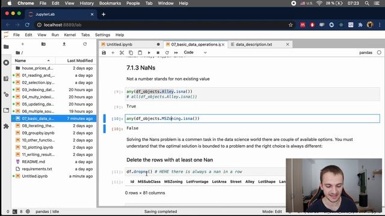Cut selected cells with scissors icon

[122, 53]
